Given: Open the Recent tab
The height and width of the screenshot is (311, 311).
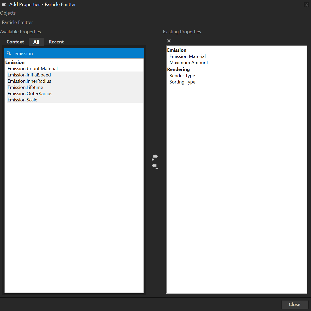Looking at the screenshot, I should (x=56, y=42).
